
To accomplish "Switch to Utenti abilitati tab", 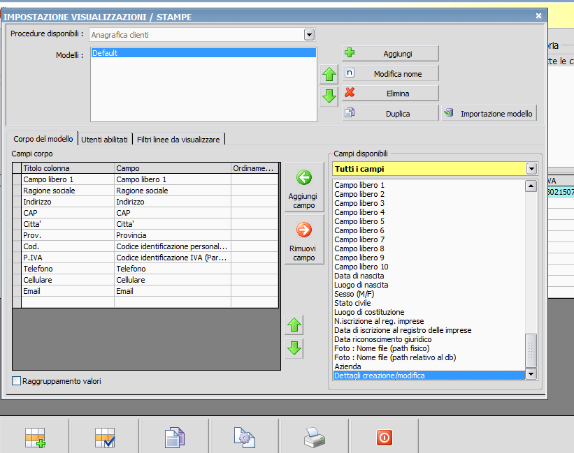I will pyautogui.click(x=104, y=140).
